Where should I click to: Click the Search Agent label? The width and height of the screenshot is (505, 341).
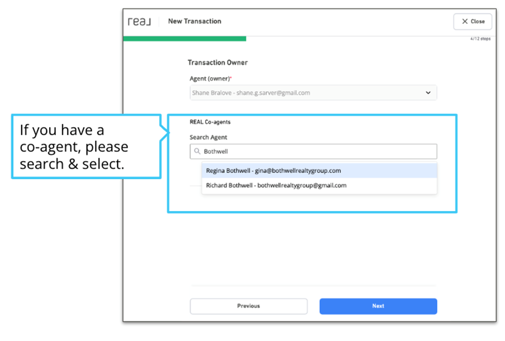click(x=208, y=137)
